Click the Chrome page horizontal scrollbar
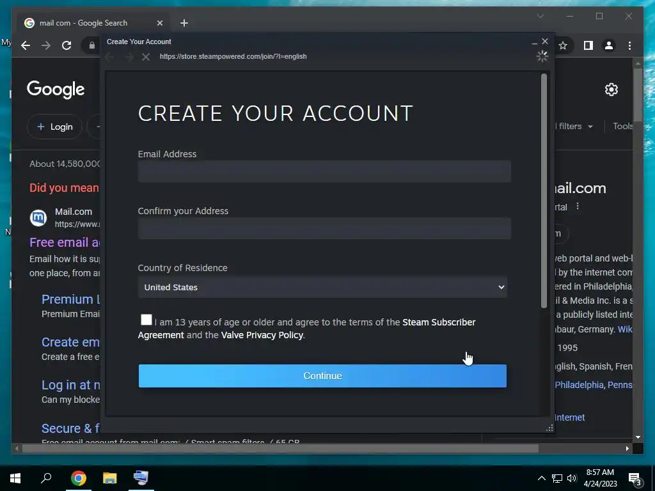Viewport: 655px width, 491px height. pyautogui.click(x=280, y=448)
